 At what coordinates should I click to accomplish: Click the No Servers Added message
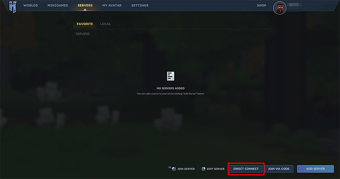(171, 88)
